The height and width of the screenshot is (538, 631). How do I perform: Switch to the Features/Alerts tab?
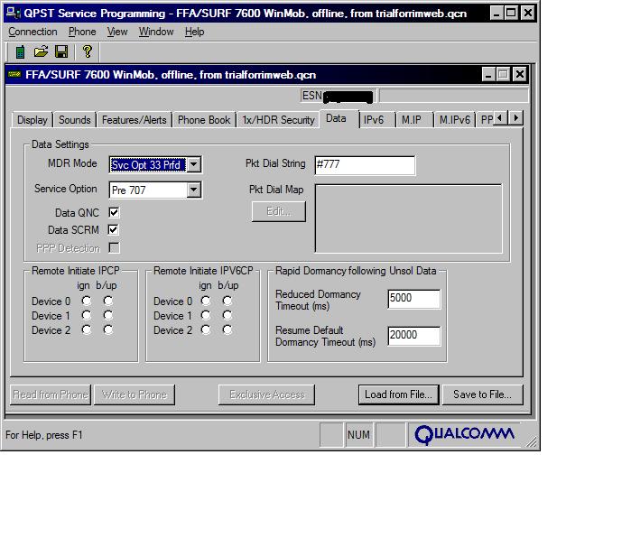click(x=134, y=120)
